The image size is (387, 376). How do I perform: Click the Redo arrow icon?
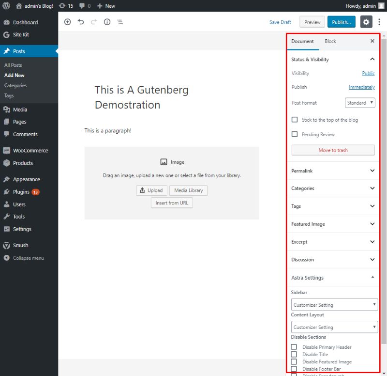(x=94, y=22)
